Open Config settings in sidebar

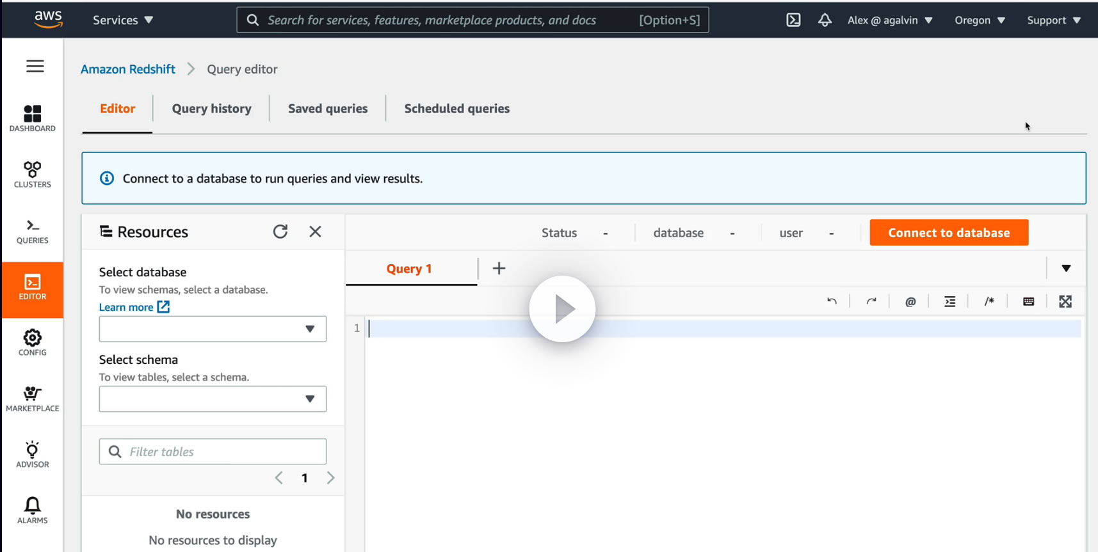pyautogui.click(x=32, y=343)
